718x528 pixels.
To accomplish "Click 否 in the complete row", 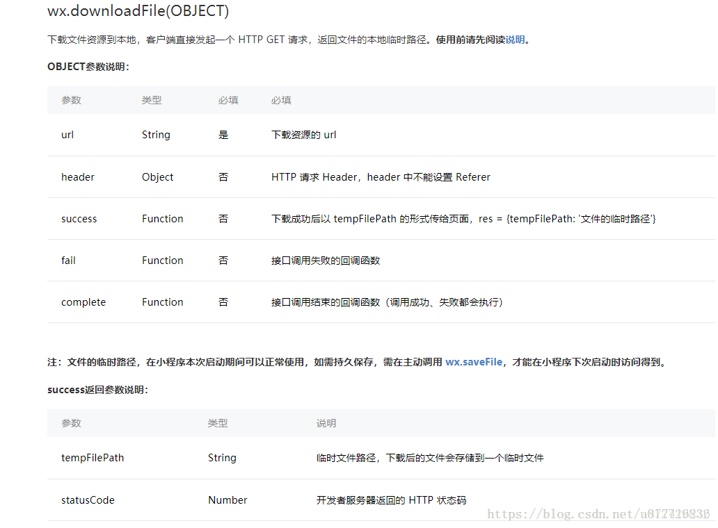I will [x=223, y=302].
